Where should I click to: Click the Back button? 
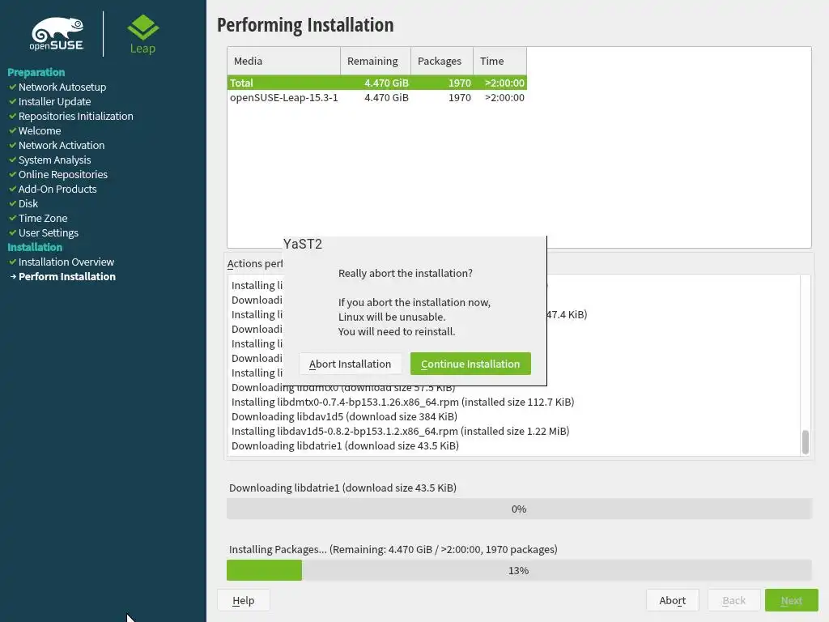733,600
